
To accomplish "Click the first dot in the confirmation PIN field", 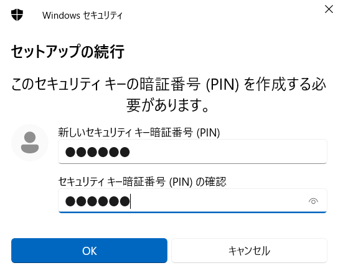I will 70,201.
